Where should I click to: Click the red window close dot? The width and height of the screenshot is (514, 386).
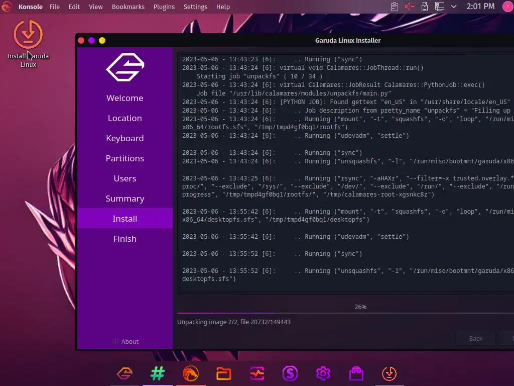click(x=81, y=40)
